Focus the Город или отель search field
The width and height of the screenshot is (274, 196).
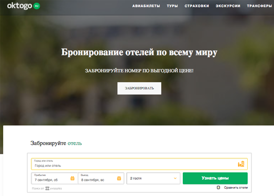(139, 164)
